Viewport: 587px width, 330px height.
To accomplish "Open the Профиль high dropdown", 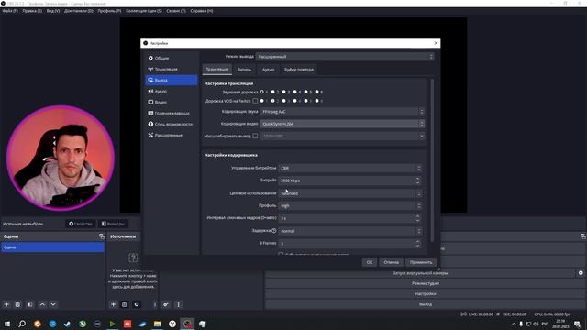I will pos(350,205).
